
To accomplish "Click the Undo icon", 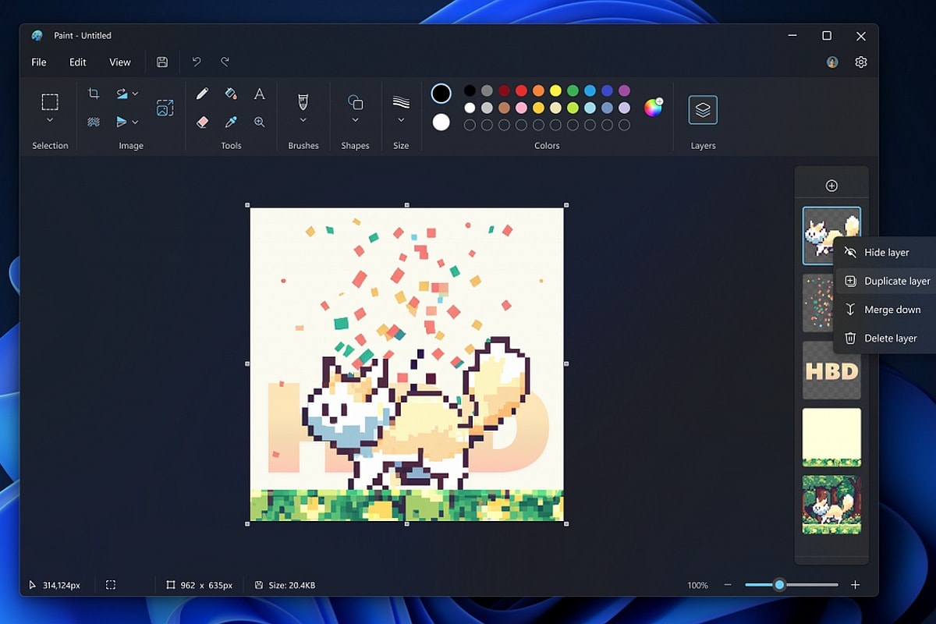I will coord(196,62).
